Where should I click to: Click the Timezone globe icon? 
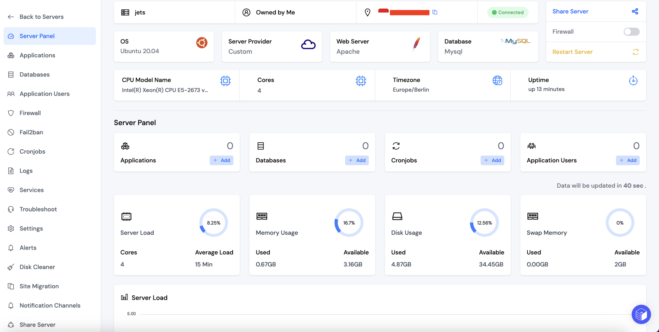pos(497,81)
